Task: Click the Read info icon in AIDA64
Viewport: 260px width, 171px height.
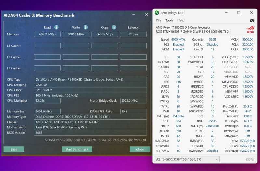Action: click(x=56, y=27)
